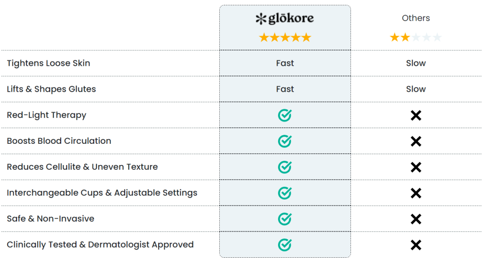
Task: Click the Others two-star rating
Action: point(416,38)
